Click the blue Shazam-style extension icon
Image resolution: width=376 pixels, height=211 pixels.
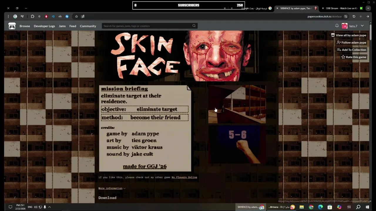pos(67,16)
